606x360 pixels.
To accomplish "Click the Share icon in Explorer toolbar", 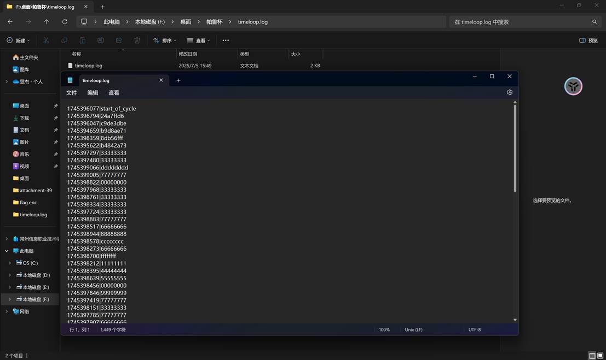I will click(118, 40).
